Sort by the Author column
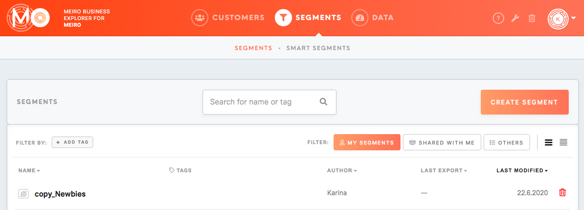 (342, 170)
